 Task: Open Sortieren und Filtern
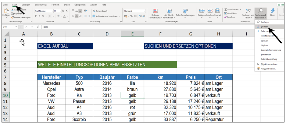click(x=248, y=13)
